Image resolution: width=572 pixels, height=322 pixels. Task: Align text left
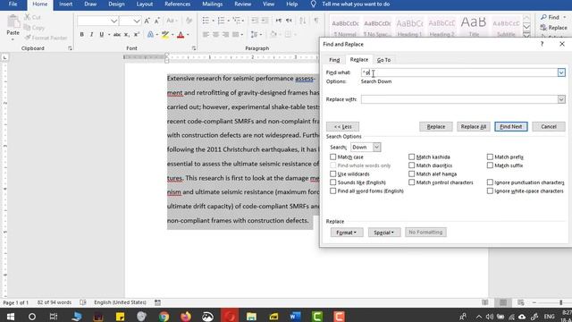click(x=206, y=35)
